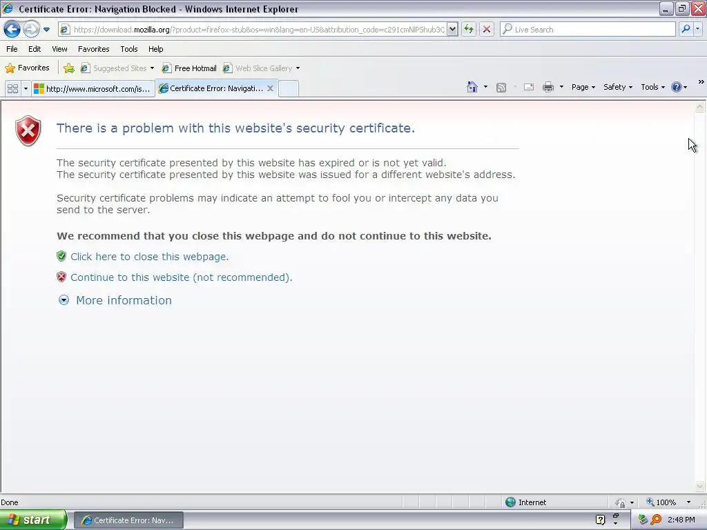Click the RSS Feeds icon
This screenshot has width=707, height=530.
click(x=501, y=88)
